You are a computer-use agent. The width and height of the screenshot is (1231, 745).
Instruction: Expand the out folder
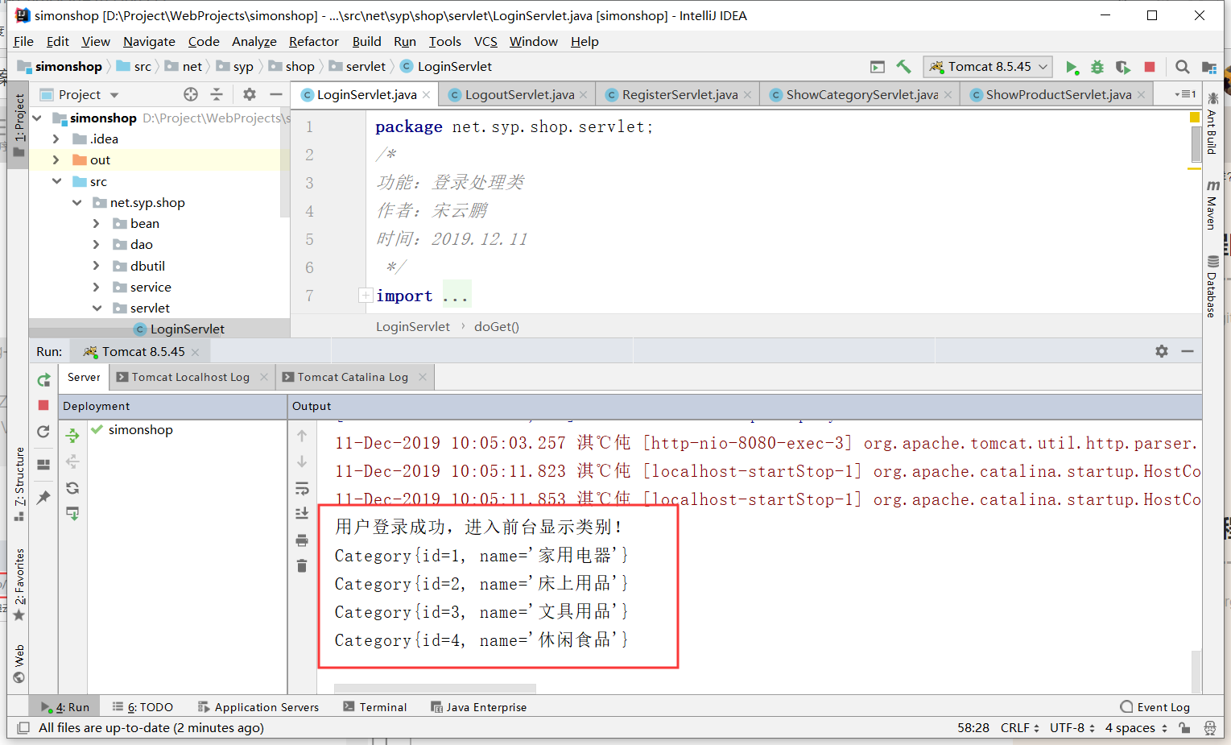(56, 159)
